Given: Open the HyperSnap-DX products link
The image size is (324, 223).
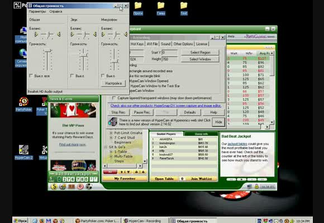Looking at the screenshot, I should (166, 105).
